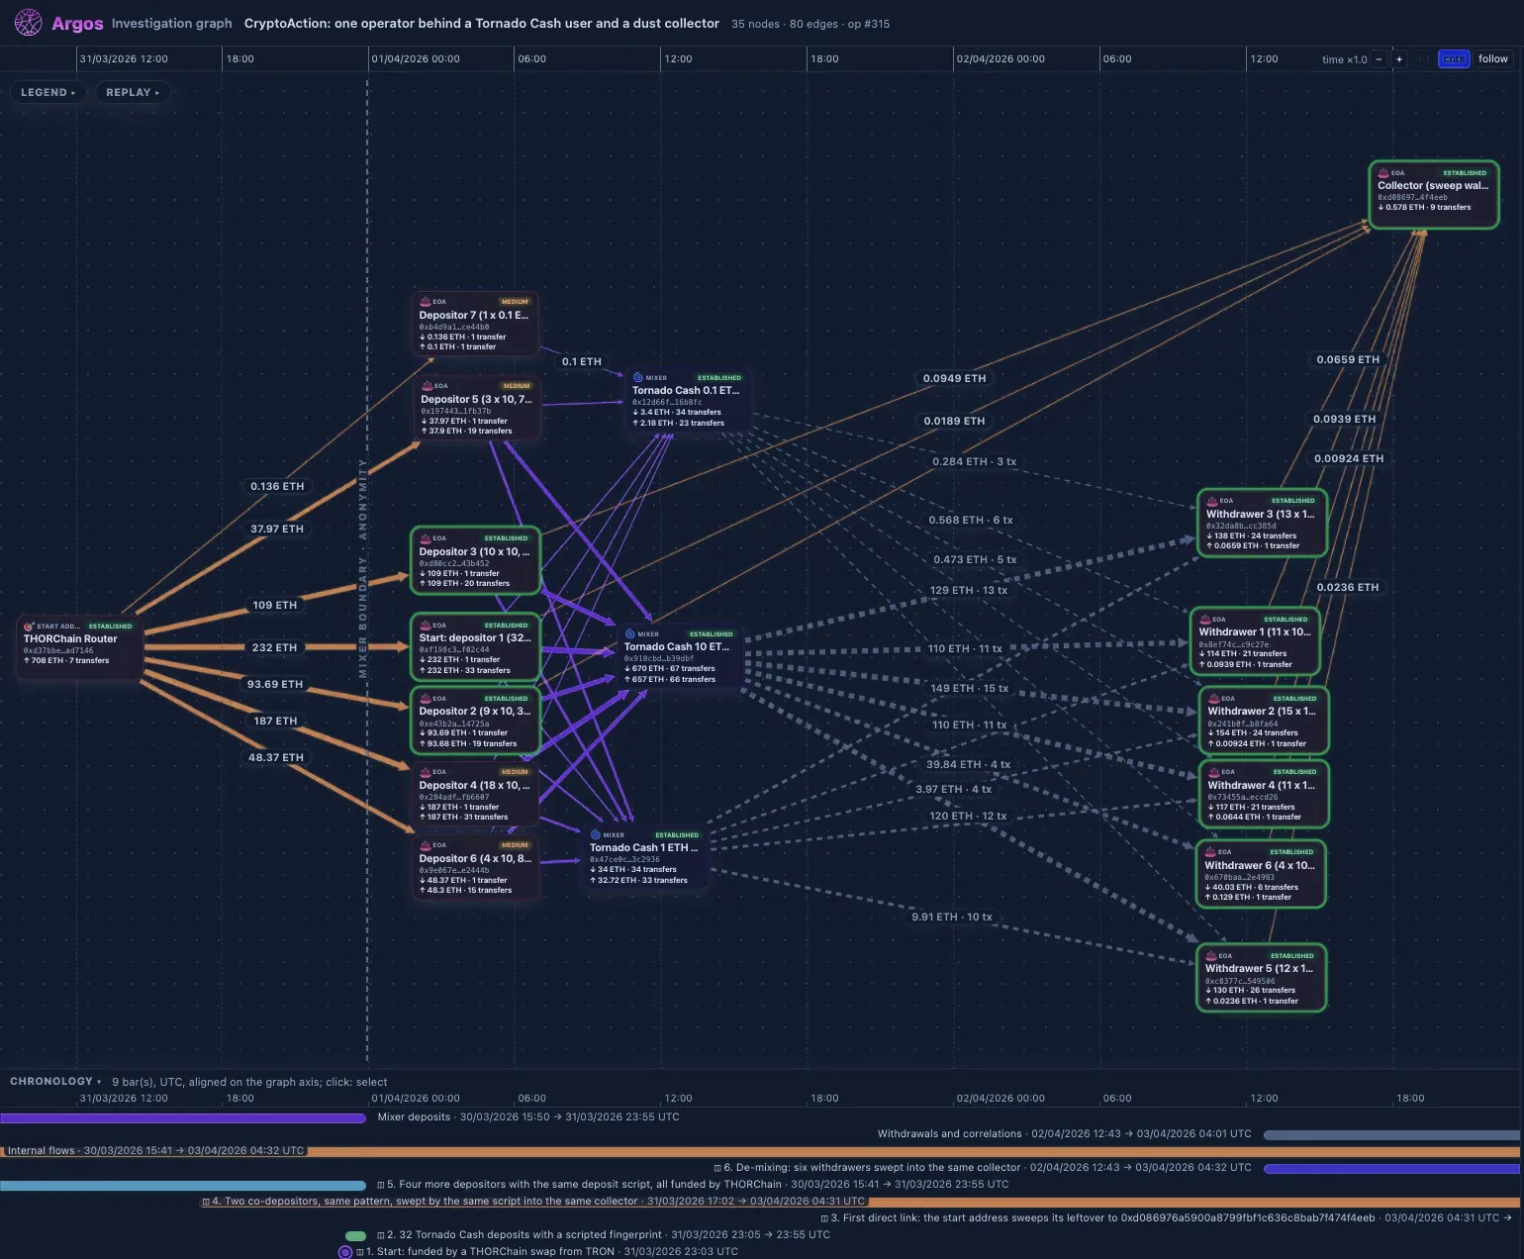Select the Internal flows chronology bar
Viewport: 1524px width, 1259px height.
tap(760, 1151)
